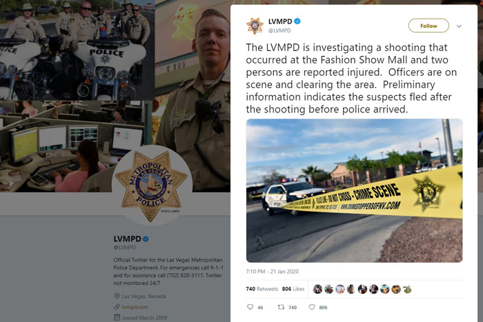483x322 pixels.
Task: Click the Las Vegas, Nevada location pin icon
Action: (x=117, y=296)
